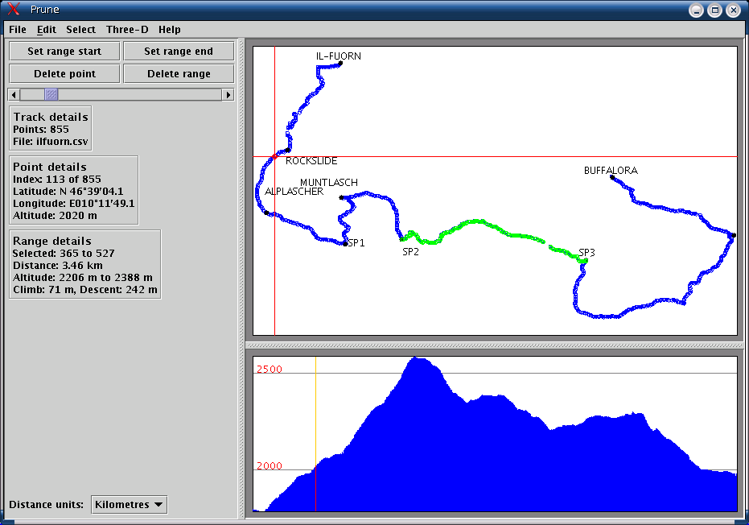Open the File menu
The width and height of the screenshot is (749, 525).
tap(18, 30)
